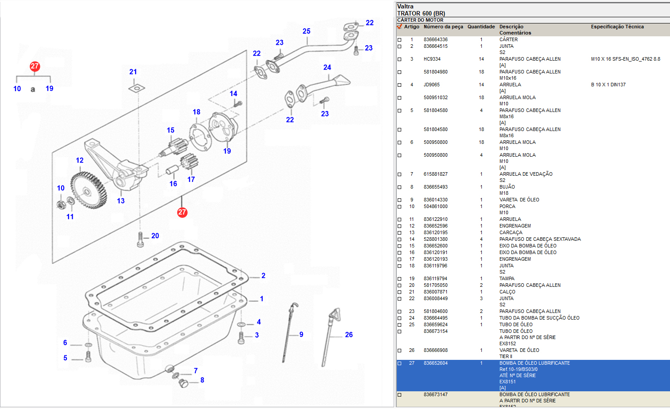Click the Especificação Técnica column header

click(x=617, y=27)
